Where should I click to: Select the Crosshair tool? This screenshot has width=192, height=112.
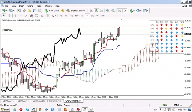click(x=9, y=16)
